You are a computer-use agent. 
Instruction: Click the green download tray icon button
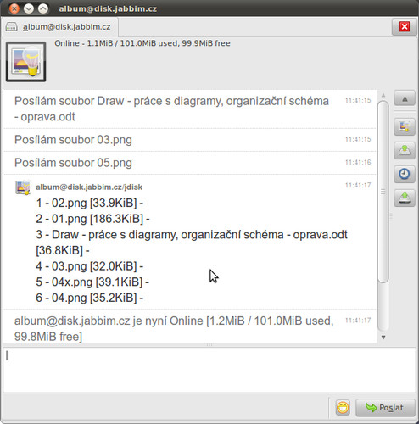tap(405, 150)
